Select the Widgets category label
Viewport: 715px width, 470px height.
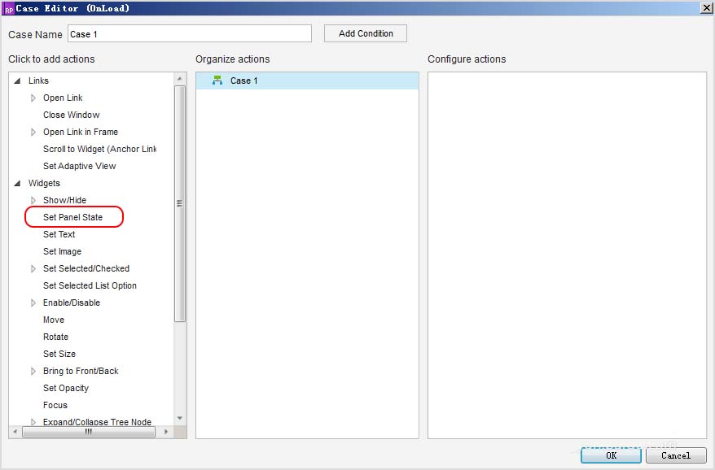pyautogui.click(x=44, y=183)
